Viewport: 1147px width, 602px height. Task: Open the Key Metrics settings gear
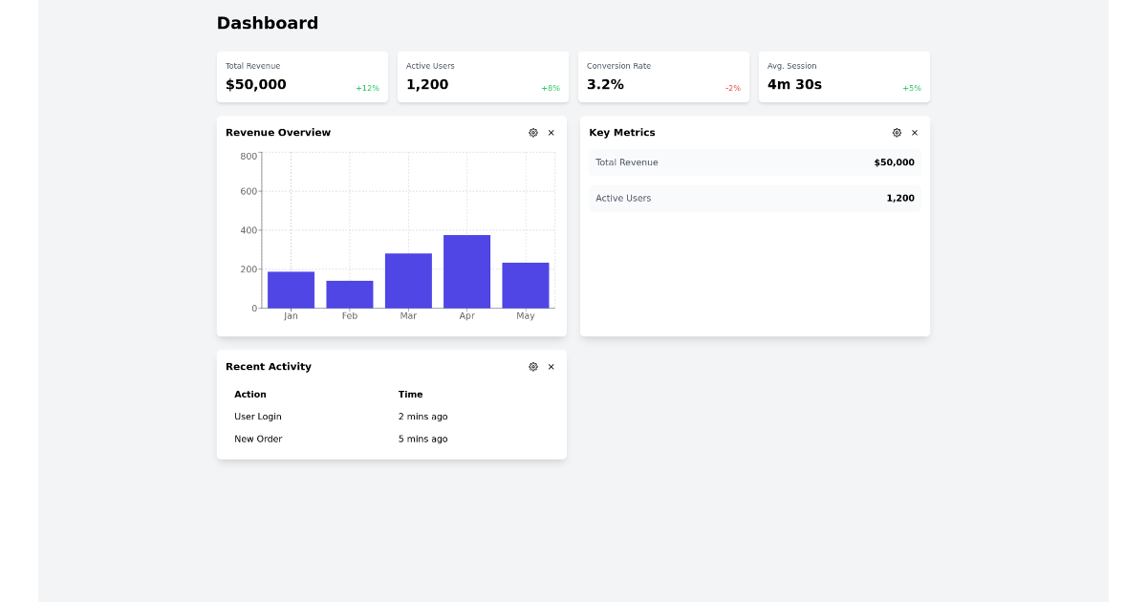tap(897, 133)
